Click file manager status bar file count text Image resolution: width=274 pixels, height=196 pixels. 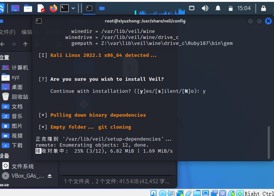(116, 181)
